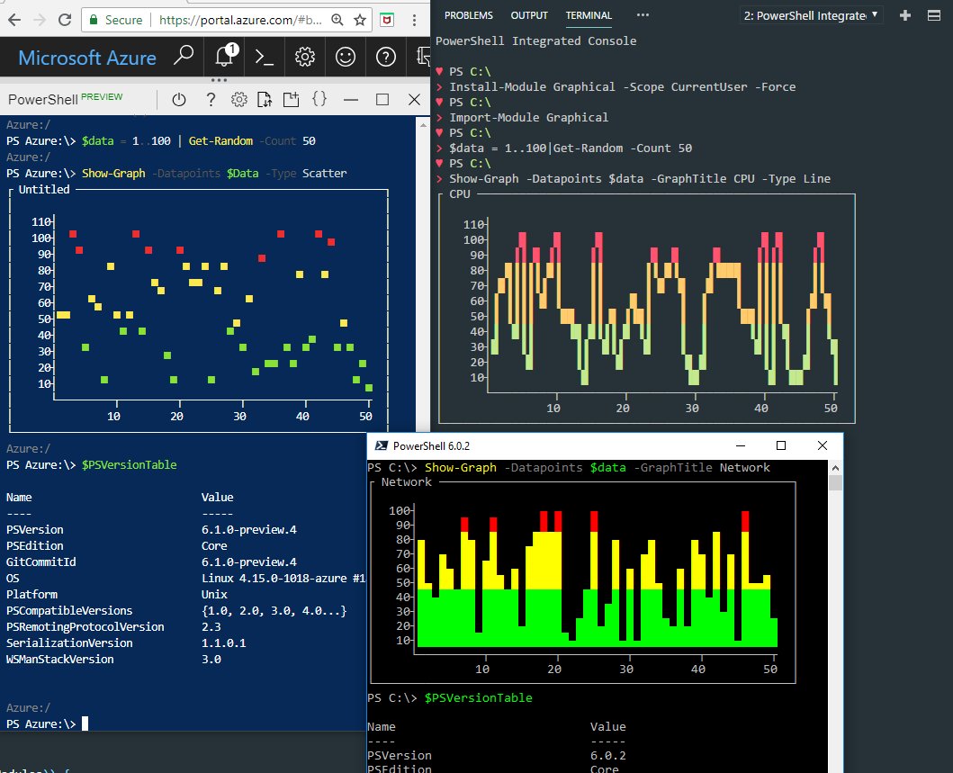
Task: Open Azure portal settings gear
Action: [x=304, y=57]
